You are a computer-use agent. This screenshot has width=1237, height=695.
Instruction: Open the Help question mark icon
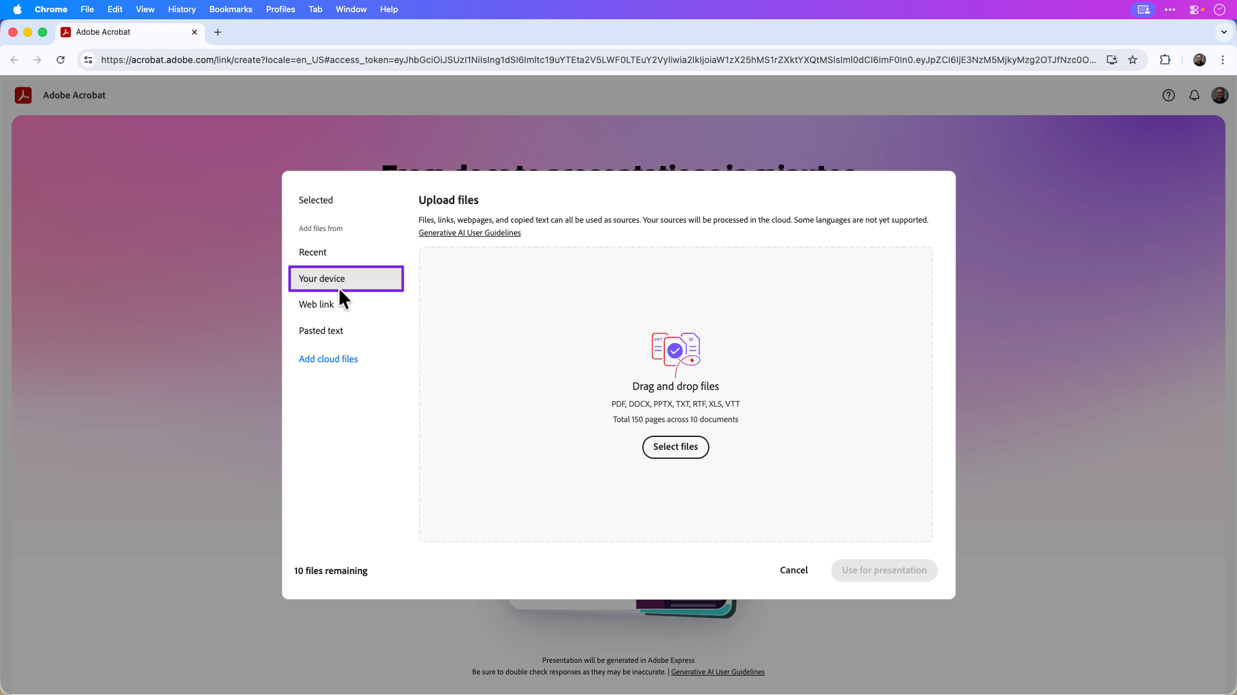click(1169, 95)
